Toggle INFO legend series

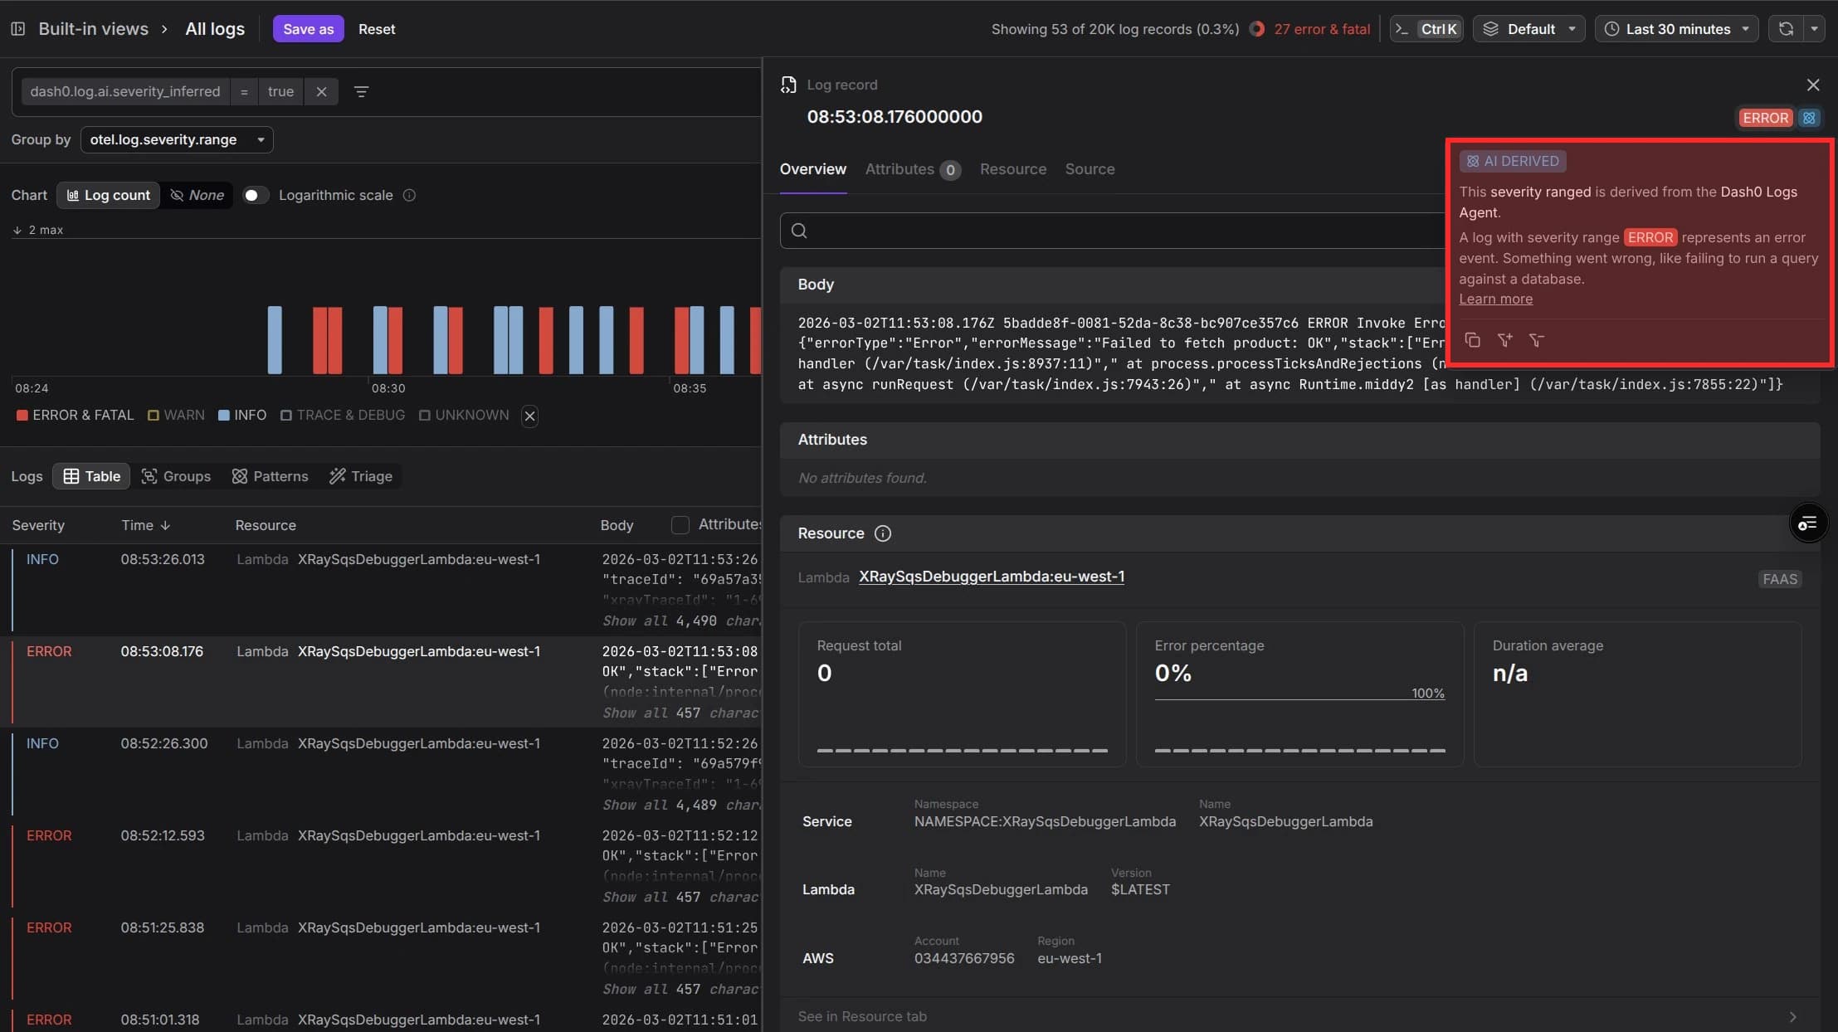242,415
